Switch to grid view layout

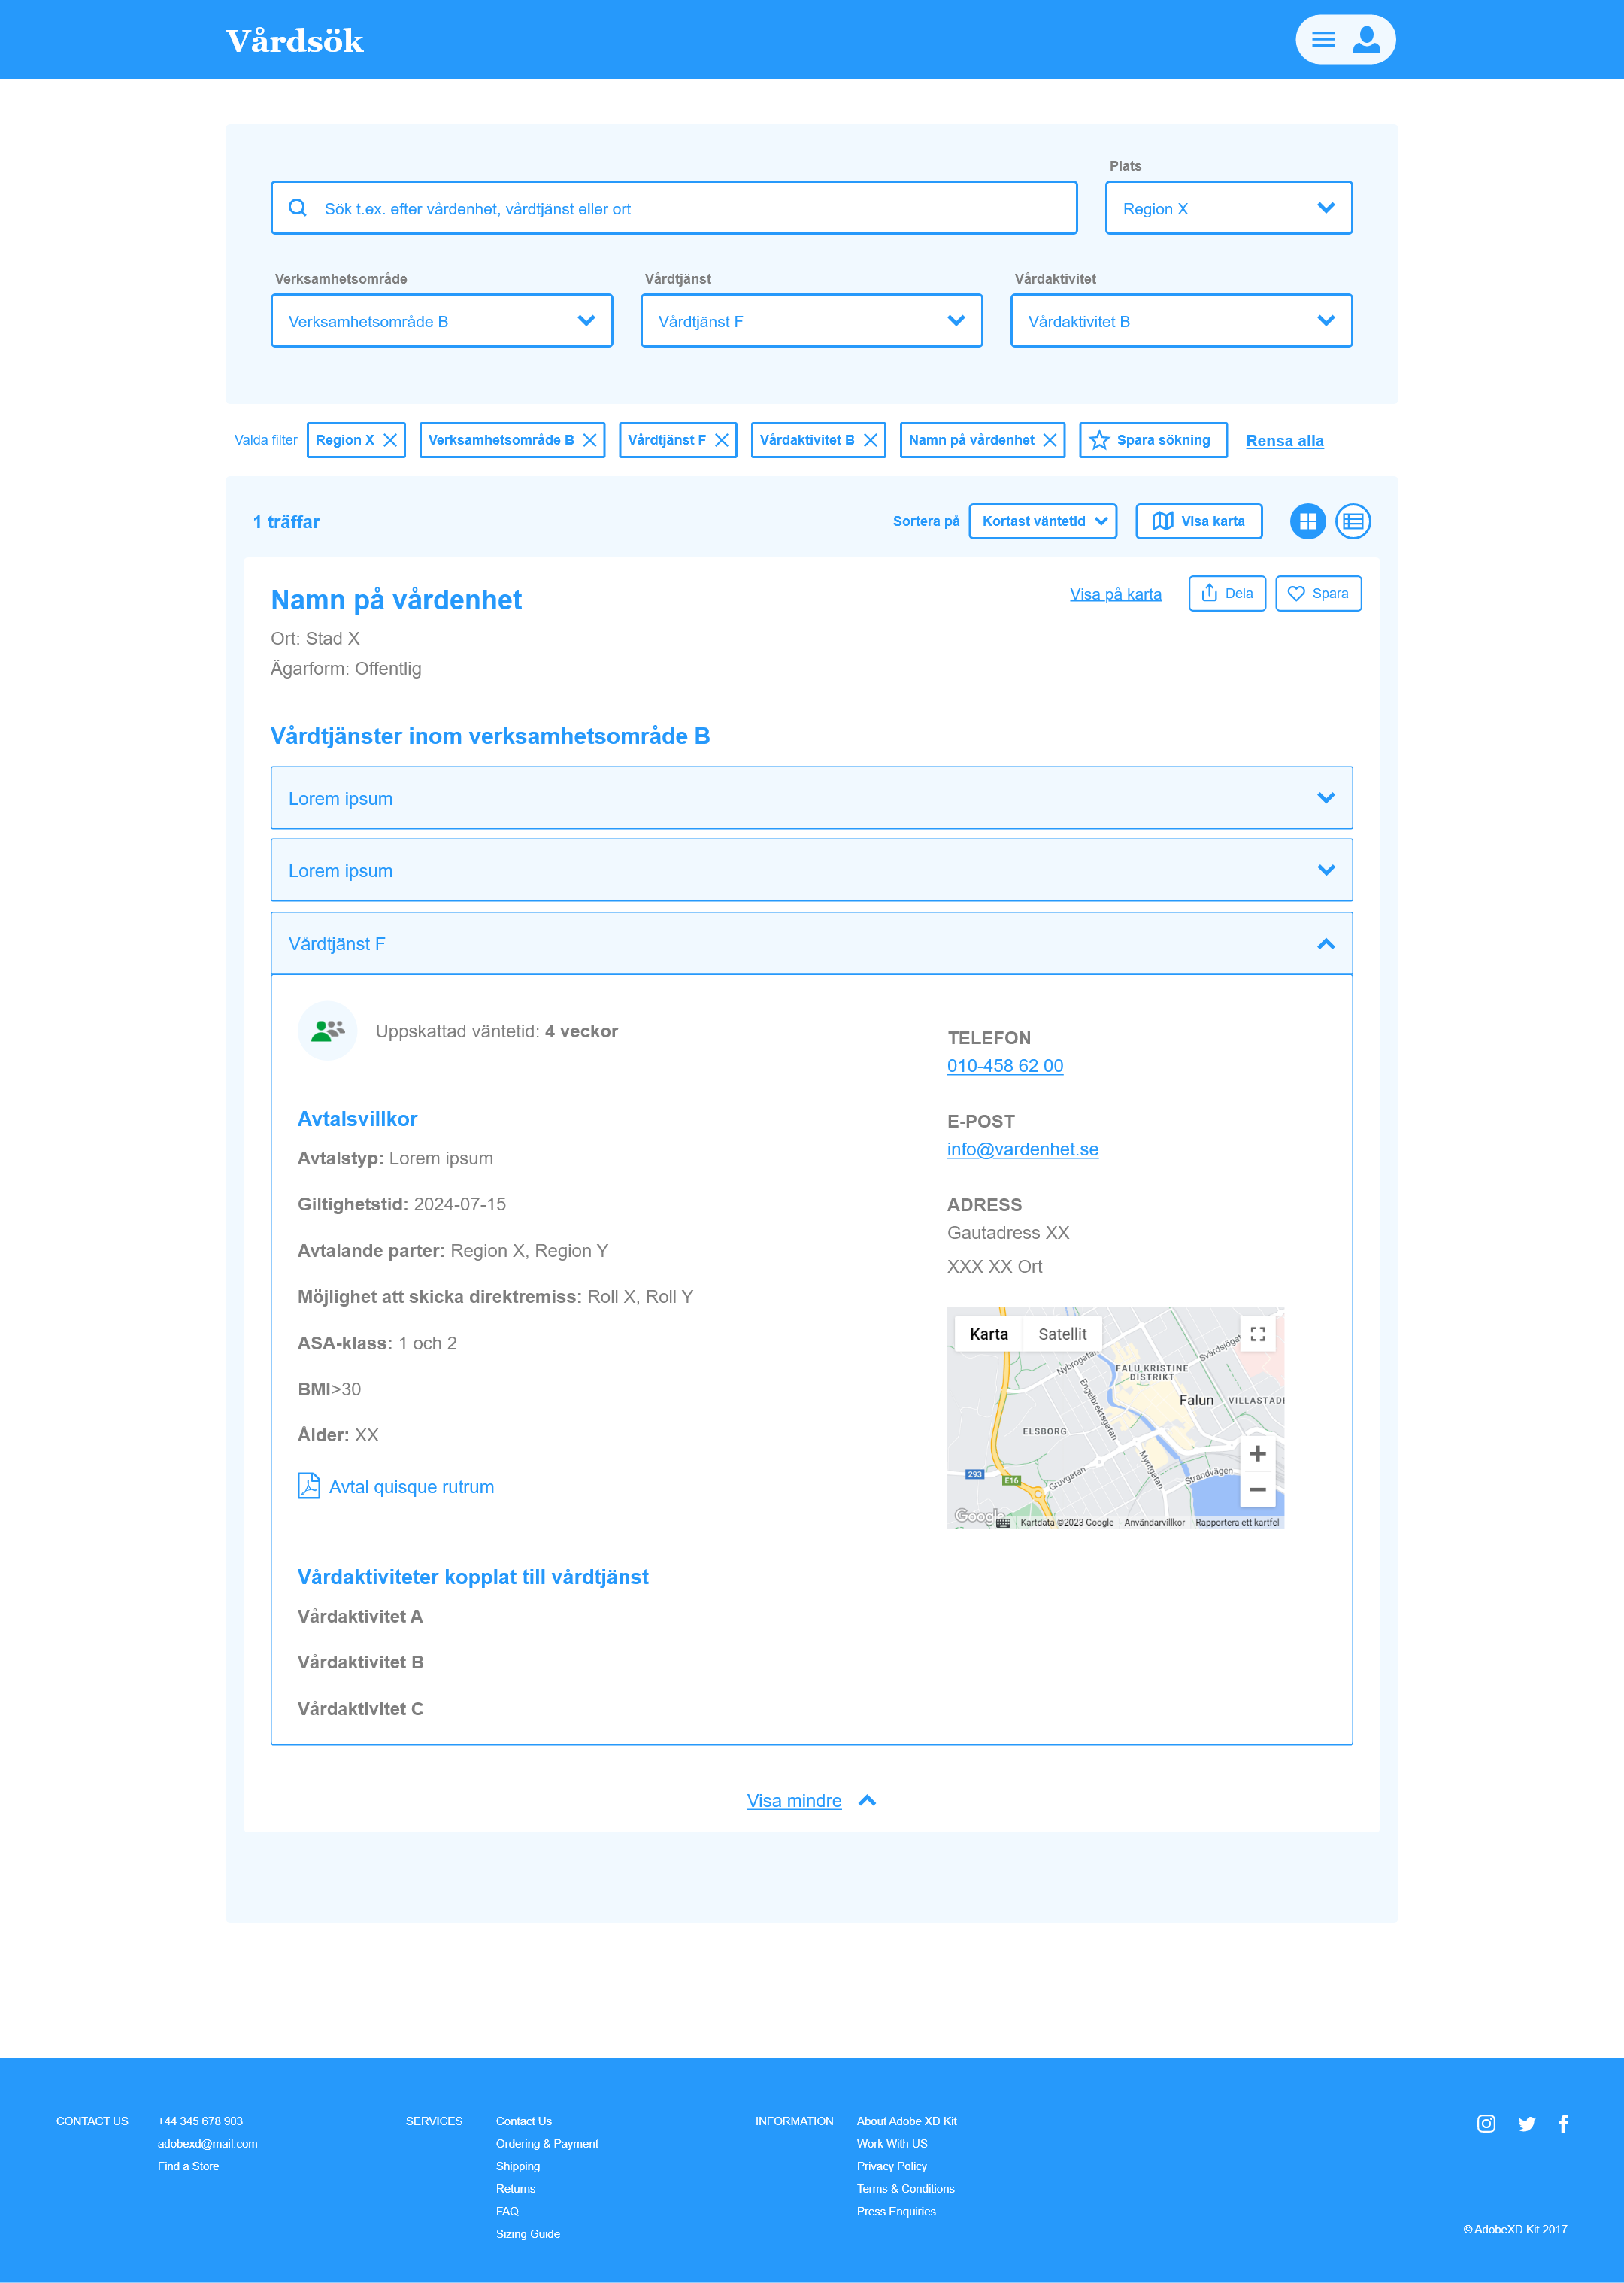click(1307, 521)
